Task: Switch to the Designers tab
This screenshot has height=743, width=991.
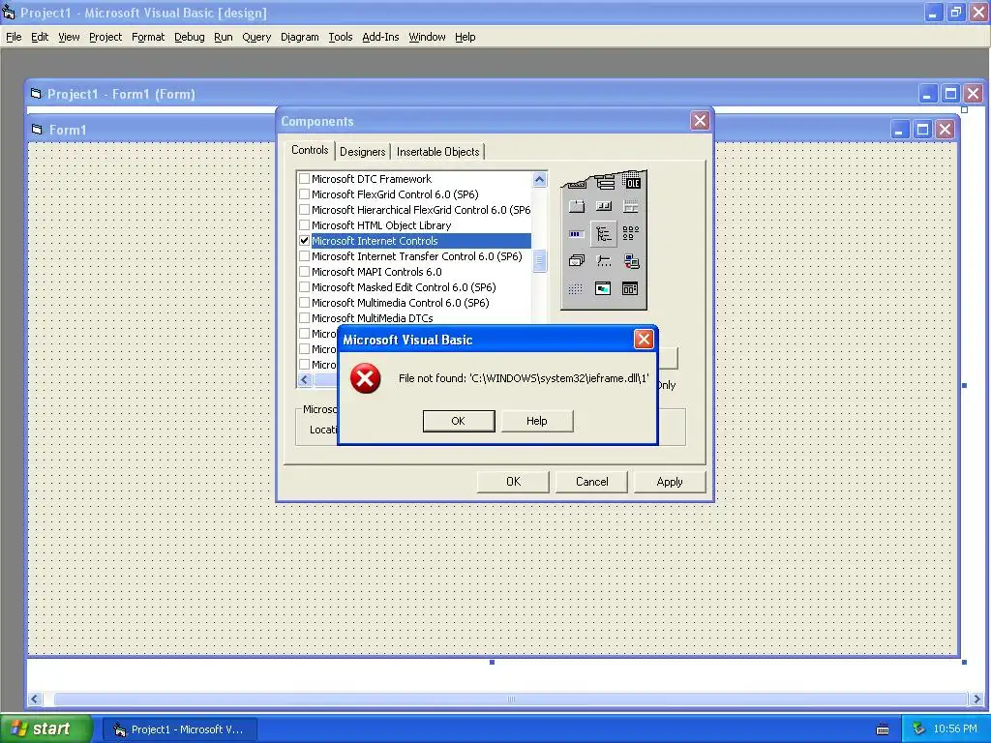Action: tap(362, 152)
